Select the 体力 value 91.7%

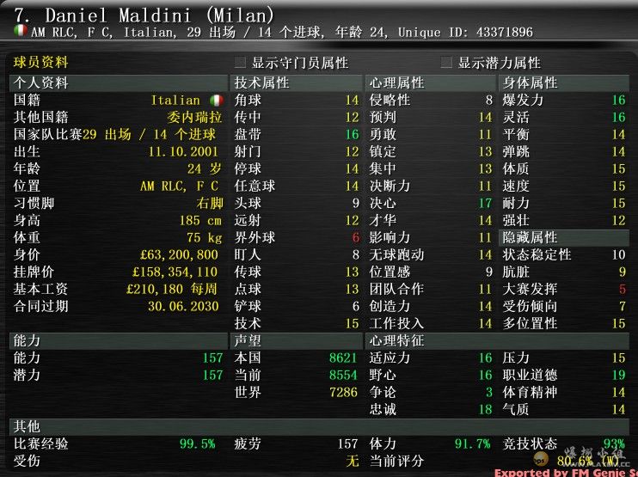[x=472, y=443]
